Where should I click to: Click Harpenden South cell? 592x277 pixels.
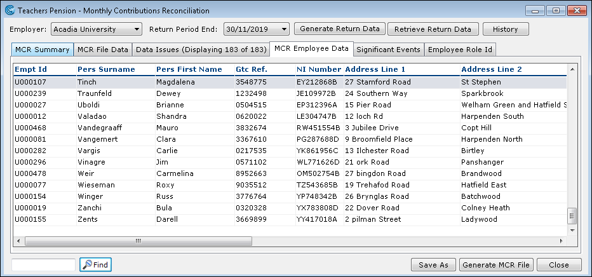(x=513, y=116)
